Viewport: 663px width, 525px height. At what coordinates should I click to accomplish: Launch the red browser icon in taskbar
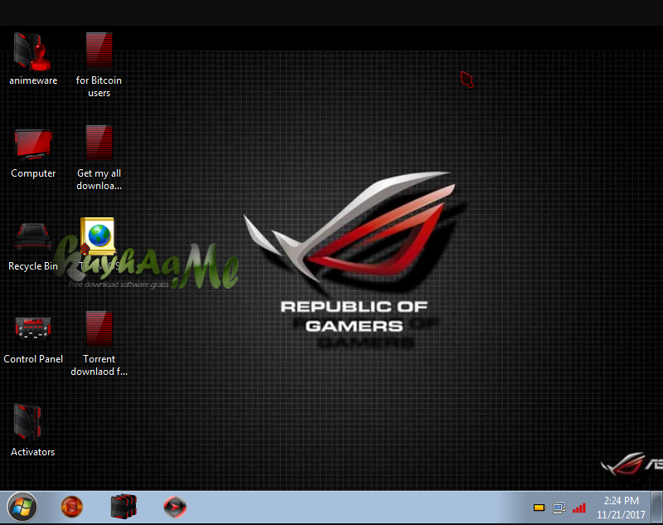click(72, 507)
